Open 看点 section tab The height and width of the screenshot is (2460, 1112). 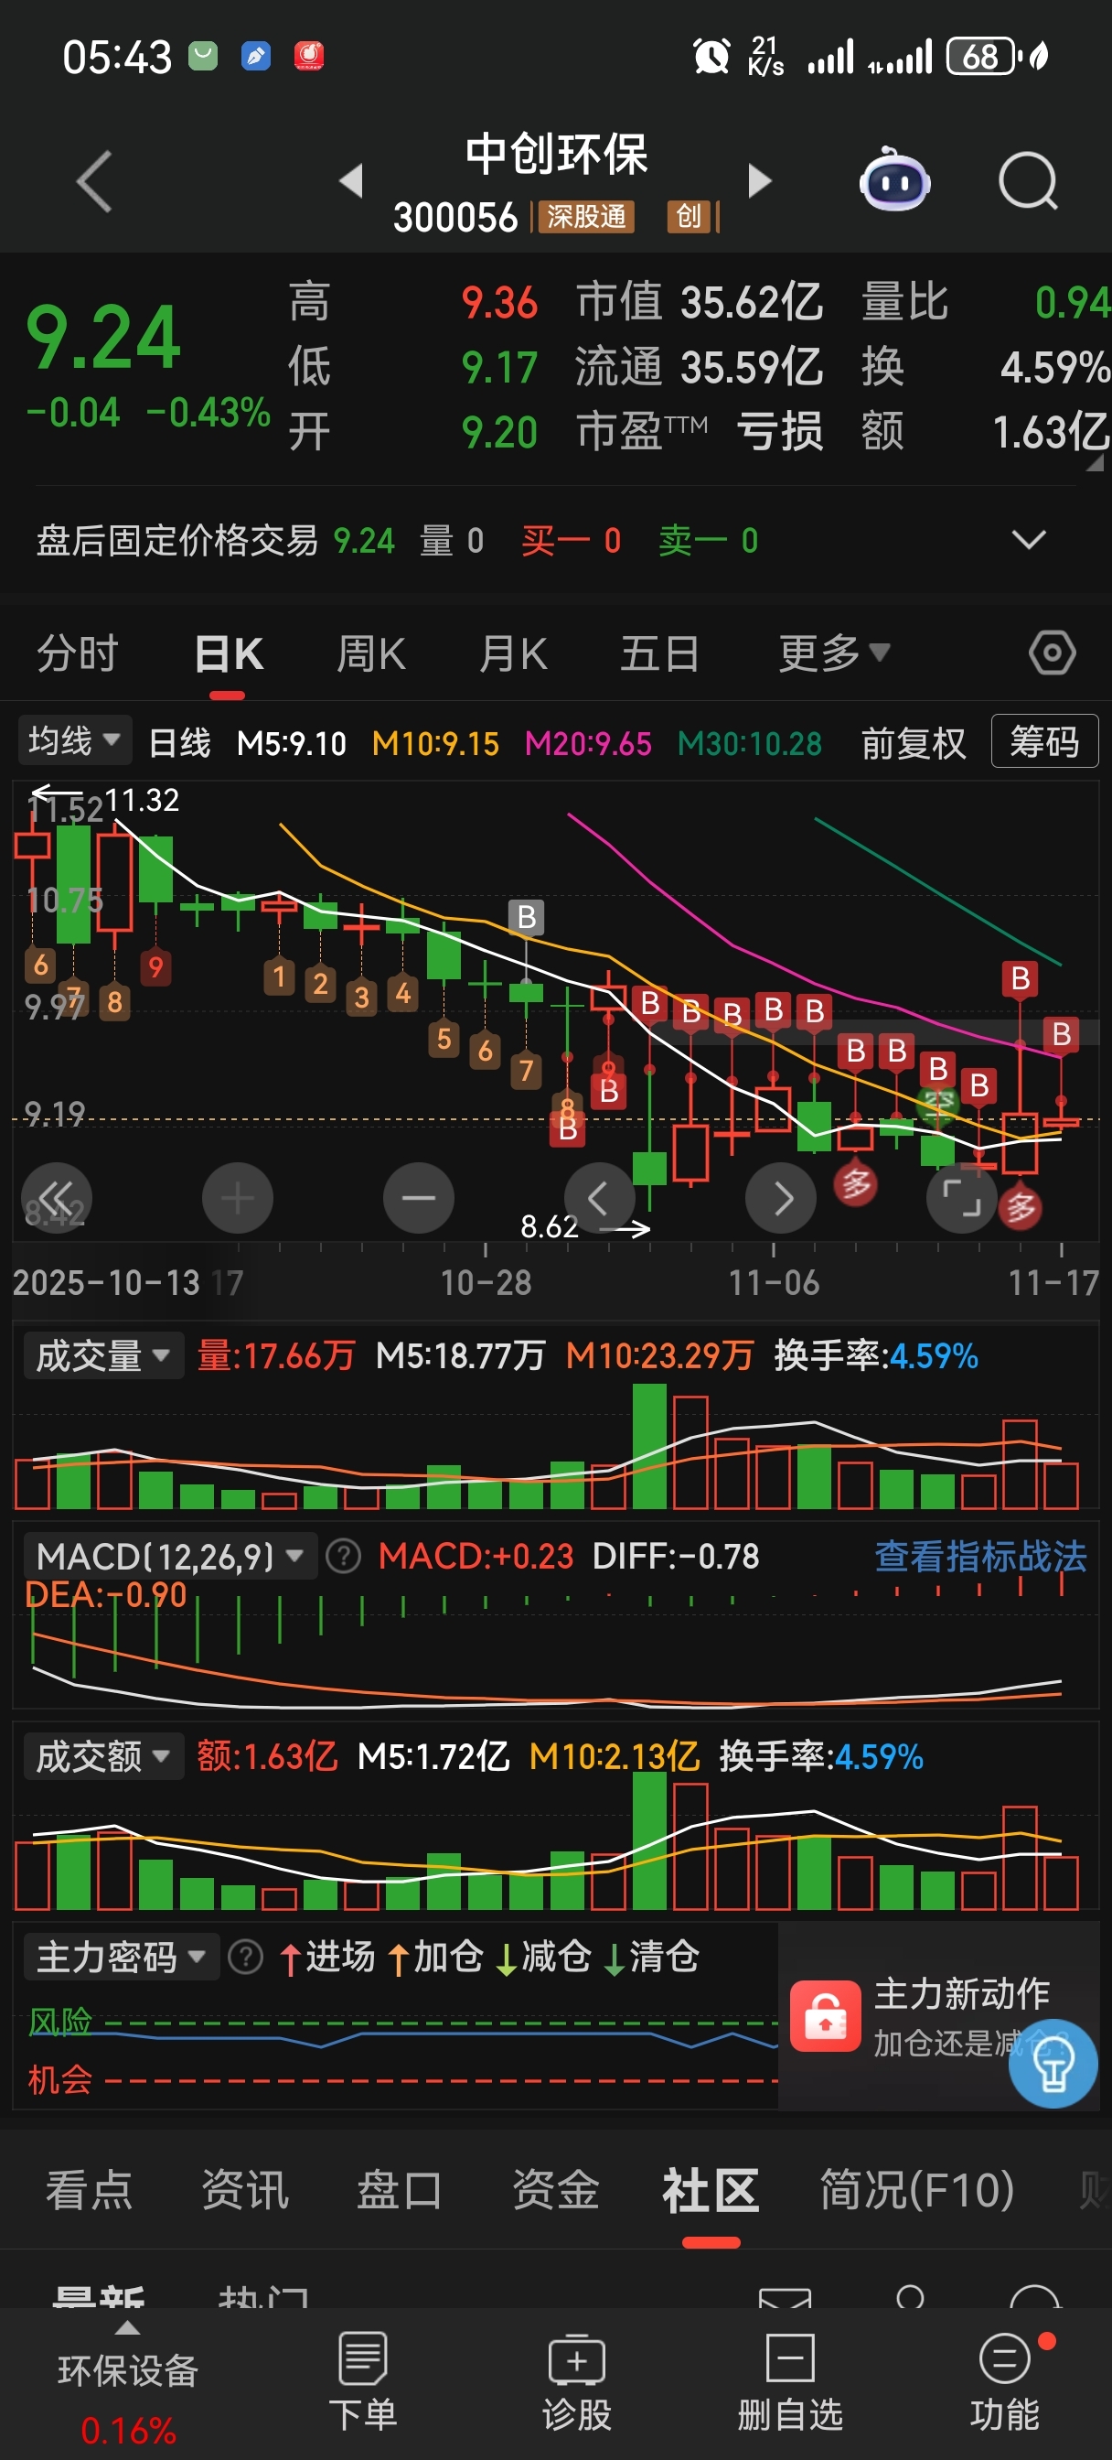[89, 2189]
